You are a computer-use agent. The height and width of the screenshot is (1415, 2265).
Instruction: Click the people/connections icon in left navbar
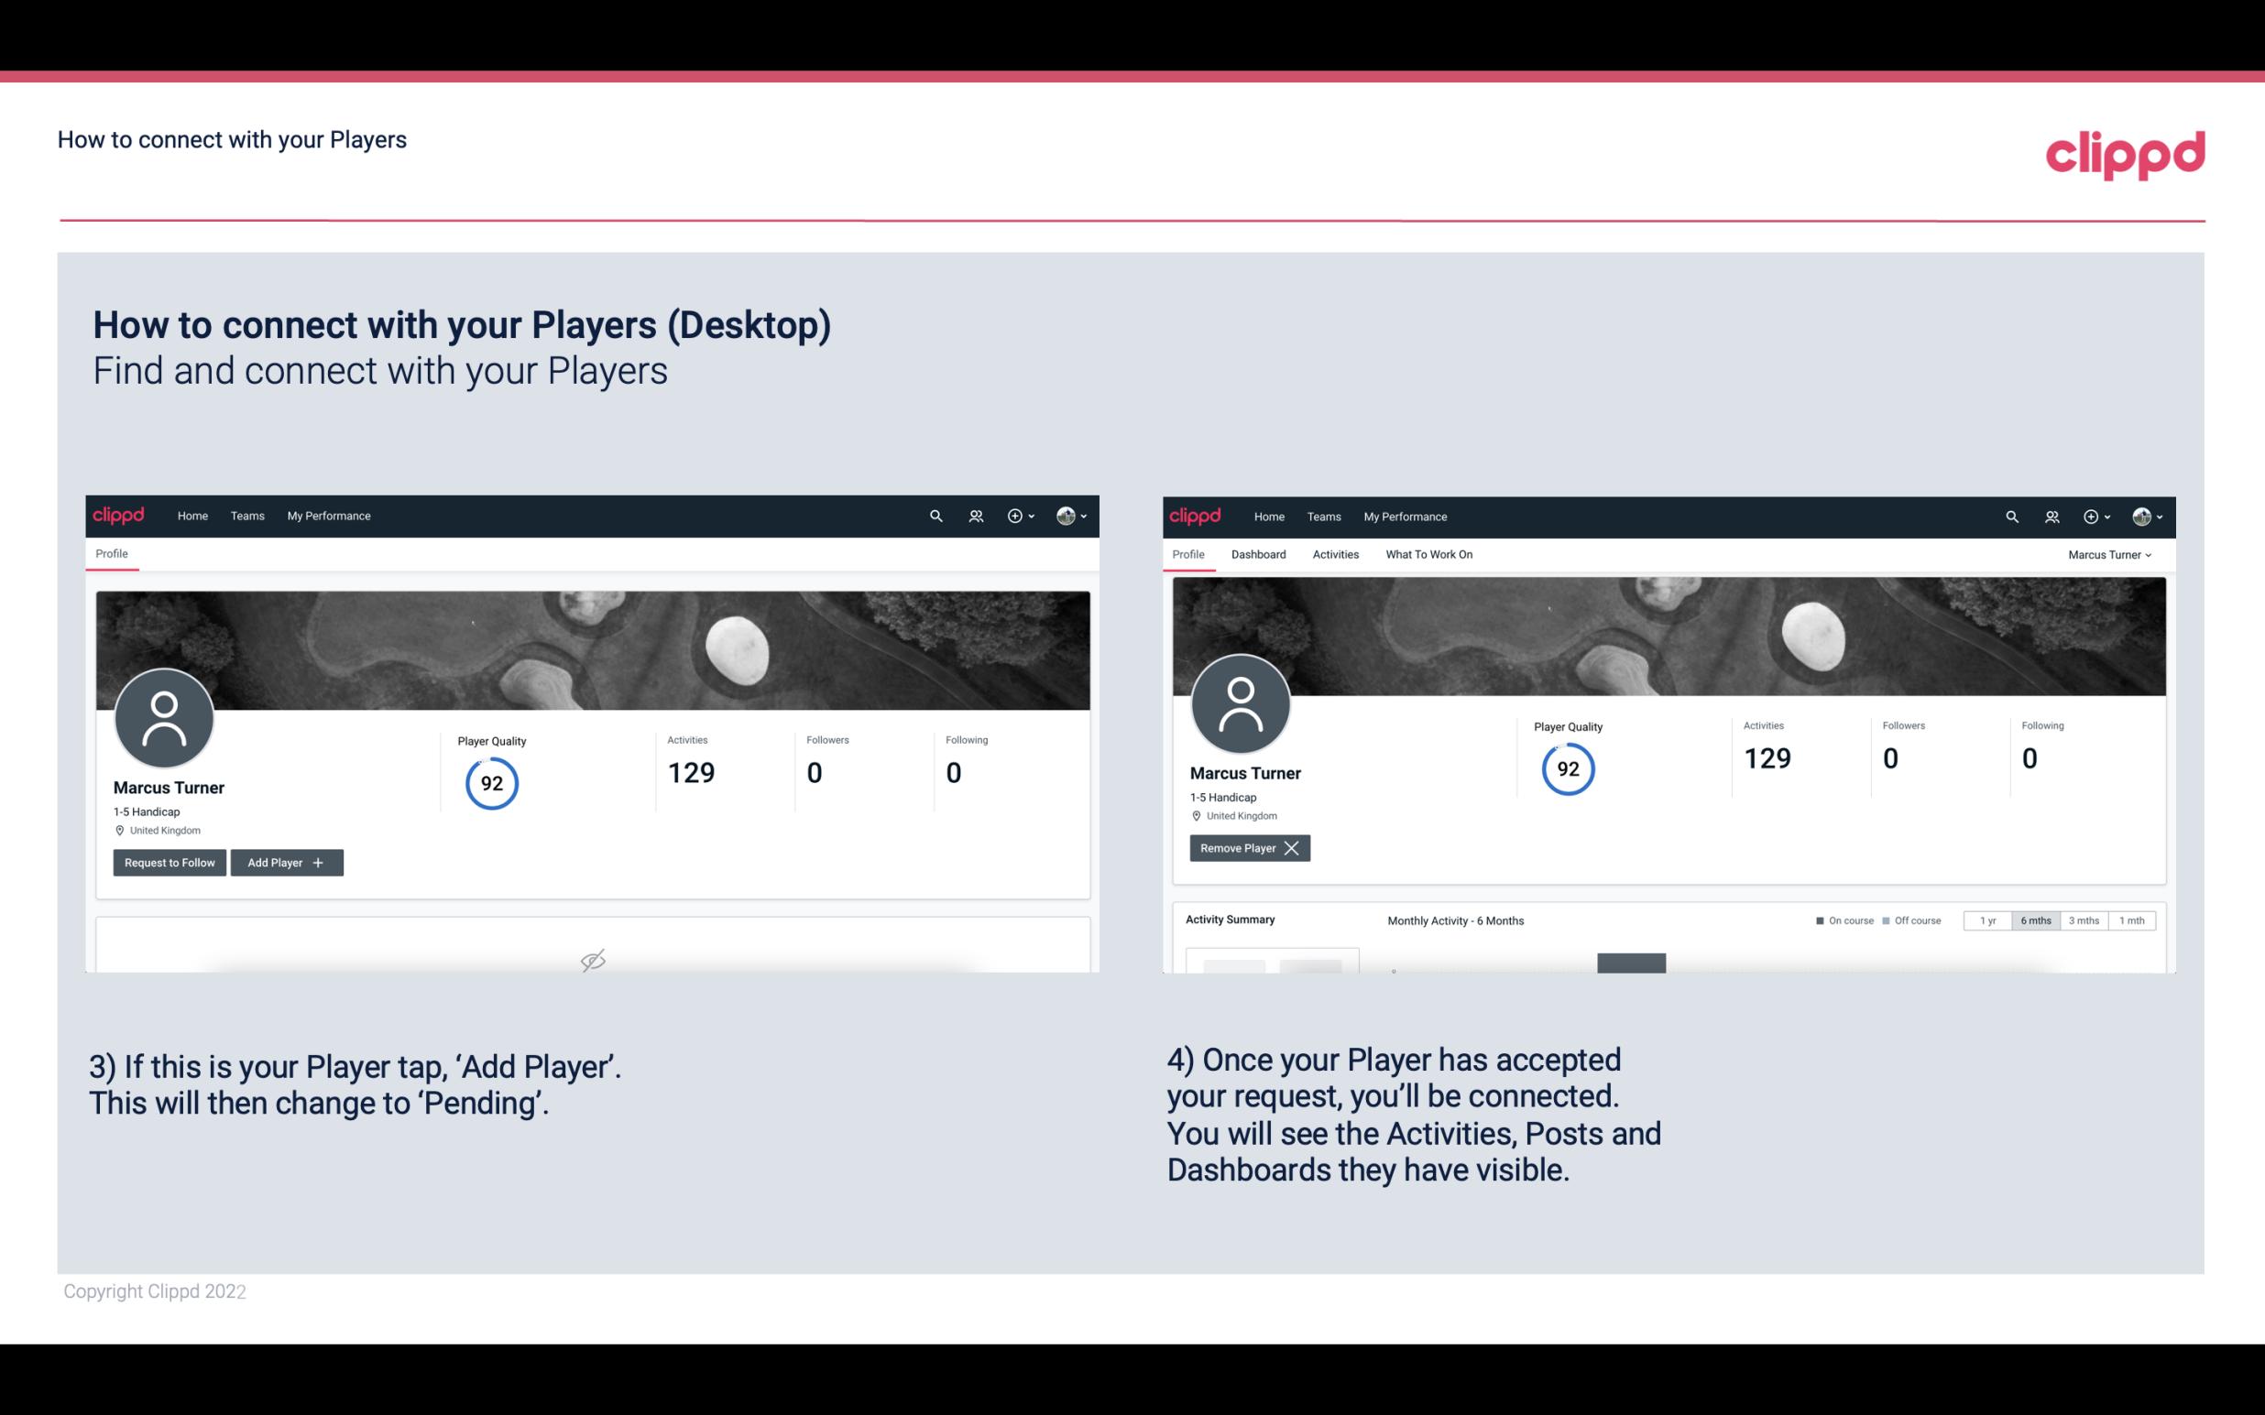pyautogui.click(x=973, y=515)
